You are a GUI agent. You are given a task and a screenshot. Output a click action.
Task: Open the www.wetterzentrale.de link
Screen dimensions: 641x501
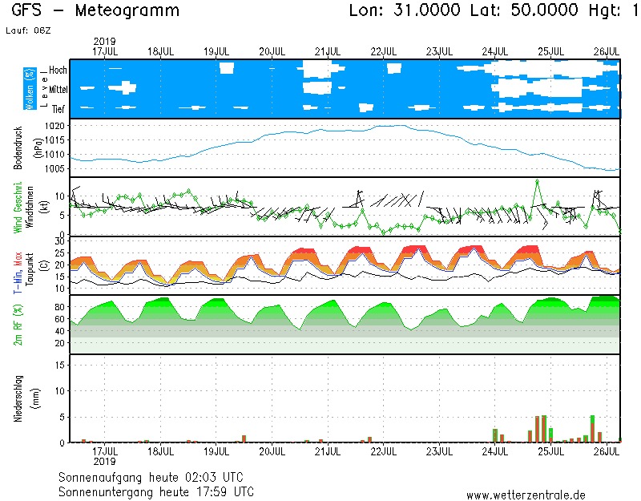(526, 495)
